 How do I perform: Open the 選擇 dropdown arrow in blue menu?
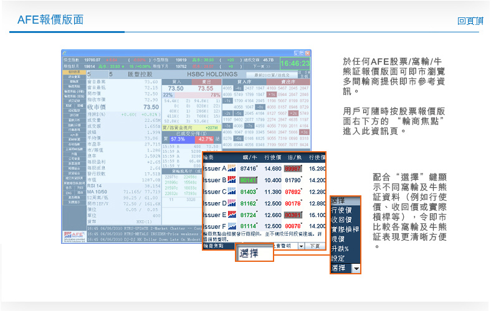pos(356,269)
